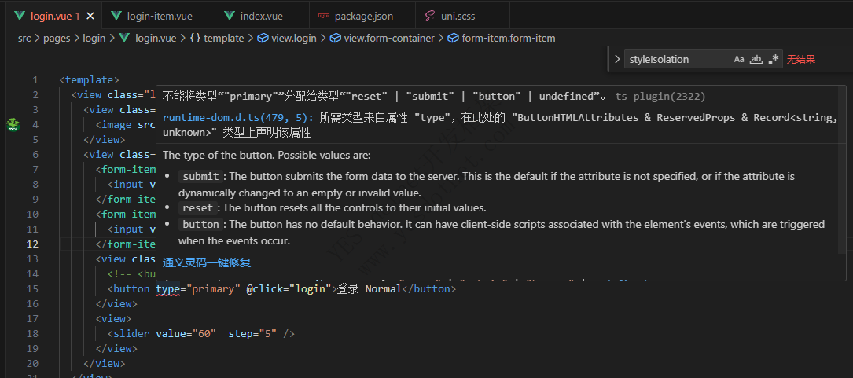Toggle Use Regular Expression in find widget
This screenshot has height=378, width=853.
point(774,59)
